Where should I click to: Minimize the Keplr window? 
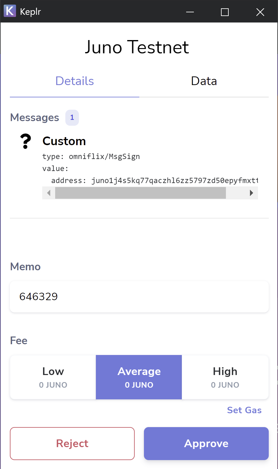(x=190, y=12)
